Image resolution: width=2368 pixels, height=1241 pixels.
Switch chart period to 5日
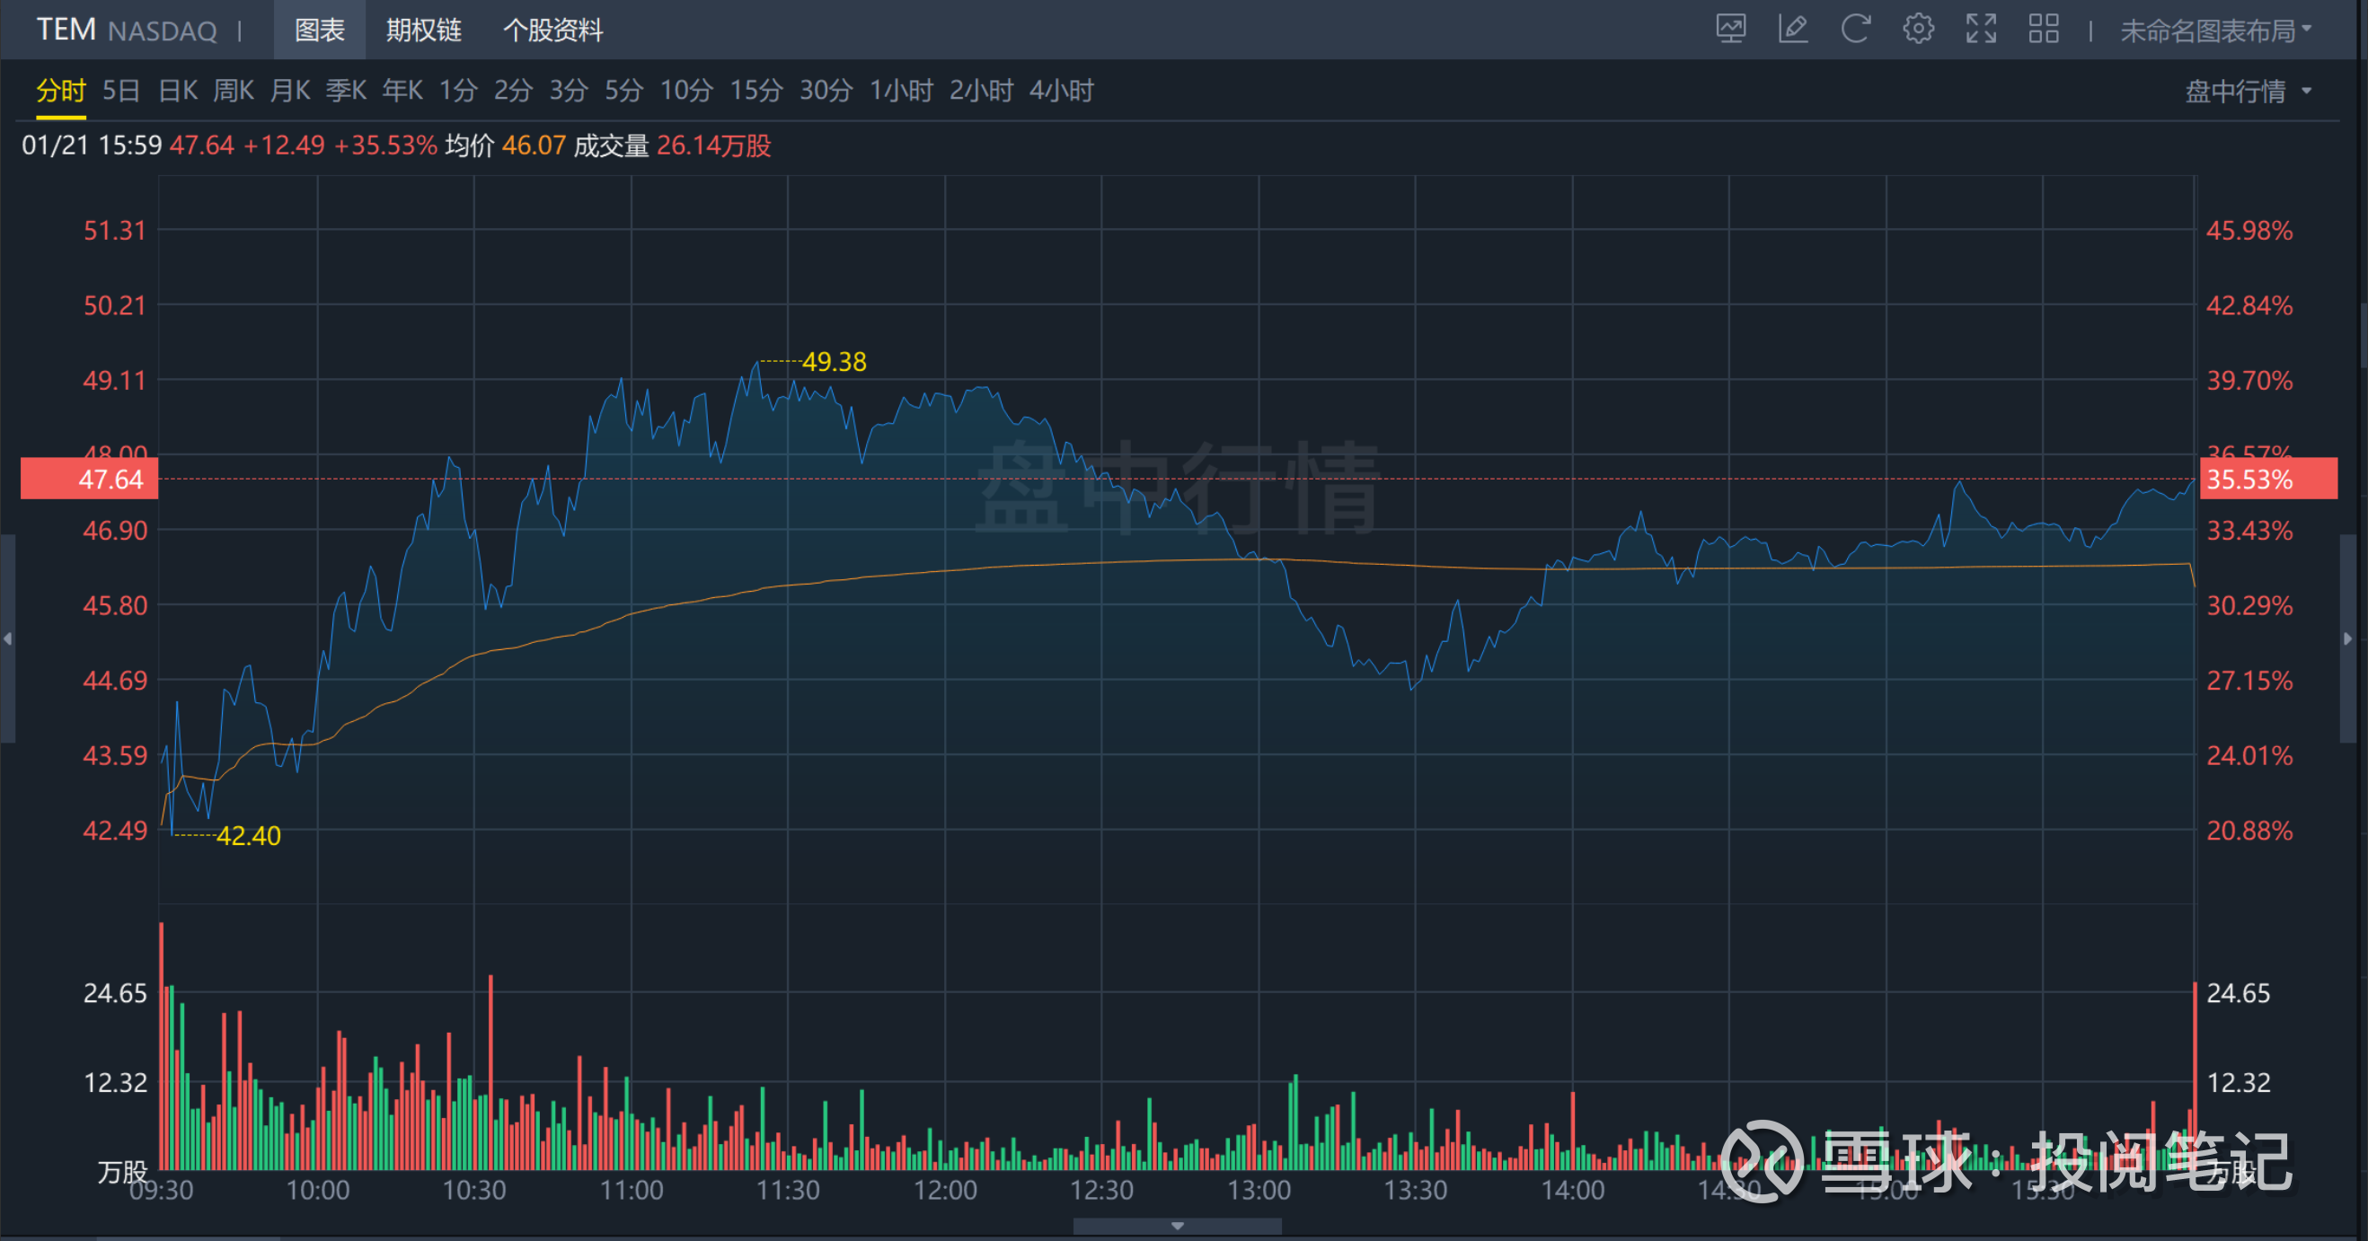pyautogui.click(x=120, y=91)
